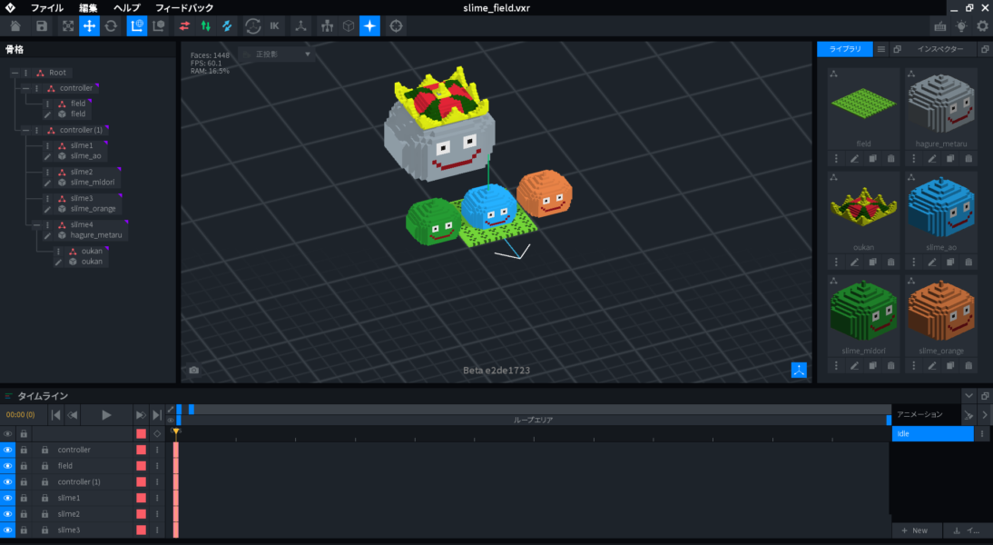
Task: Jump to the first frame
Action: click(x=55, y=415)
